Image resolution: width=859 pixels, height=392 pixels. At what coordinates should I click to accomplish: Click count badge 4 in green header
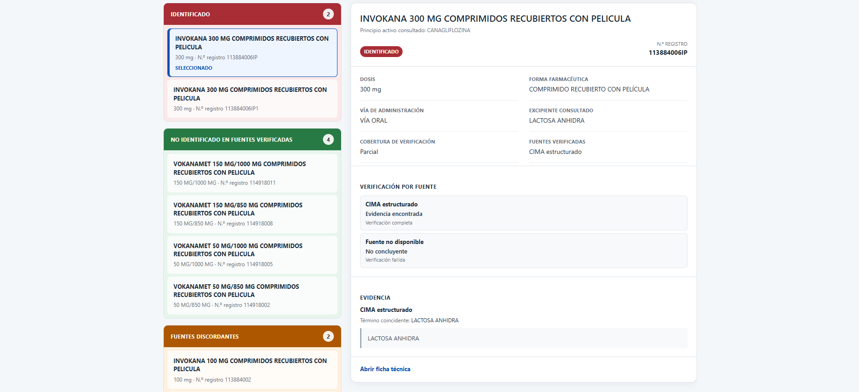[x=328, y=139]
